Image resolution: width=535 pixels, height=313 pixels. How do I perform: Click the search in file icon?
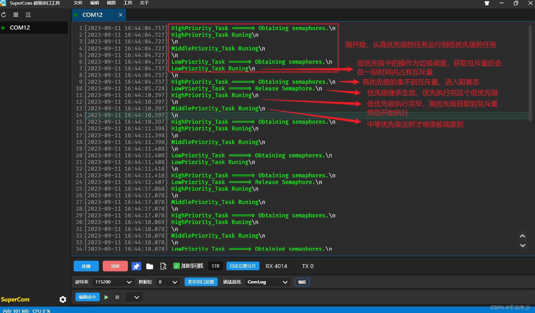coord(163,266)
